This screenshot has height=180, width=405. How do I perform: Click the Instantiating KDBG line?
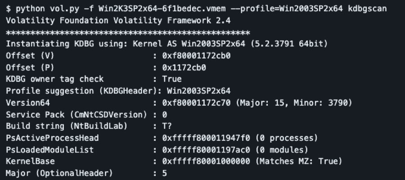click(167, 44)
